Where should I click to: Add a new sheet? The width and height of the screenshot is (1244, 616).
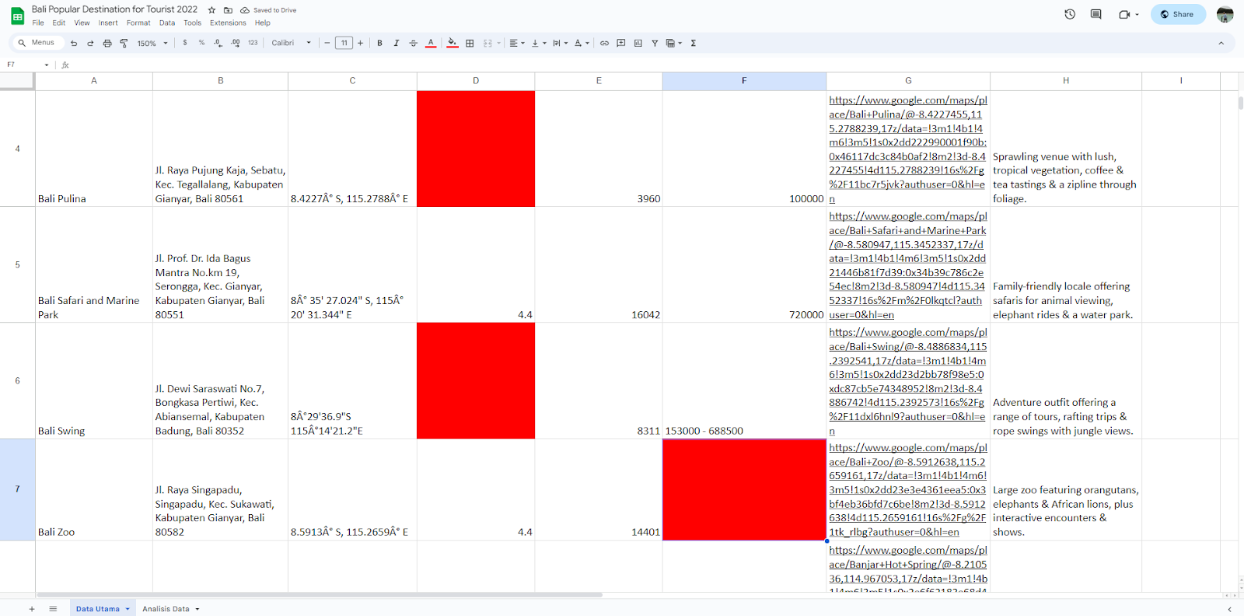click(32, 609)
